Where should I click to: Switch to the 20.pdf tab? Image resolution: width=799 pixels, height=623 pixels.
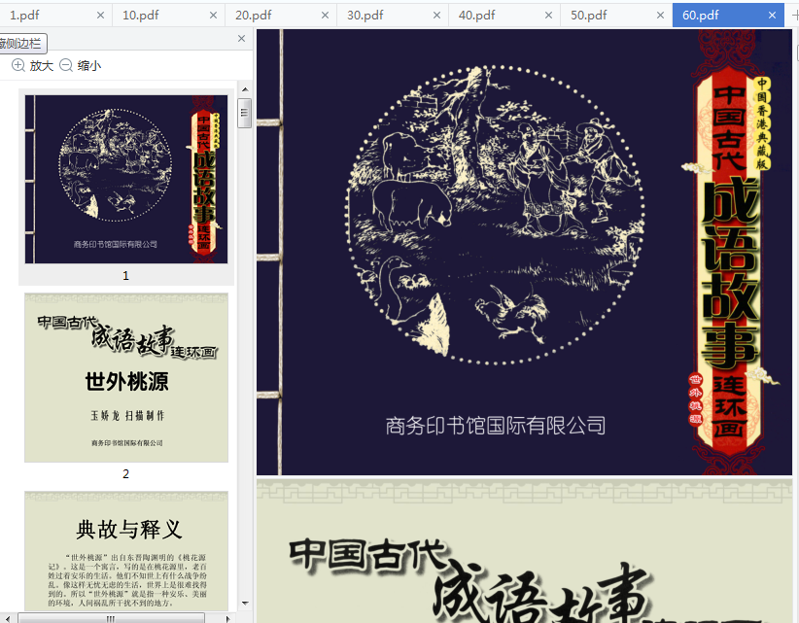pos(280,16)
